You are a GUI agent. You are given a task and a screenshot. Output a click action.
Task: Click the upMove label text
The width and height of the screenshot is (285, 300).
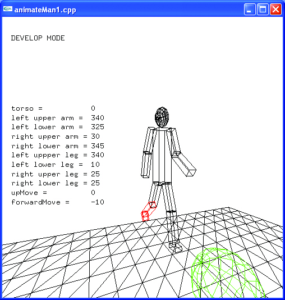tap(25, 193)
